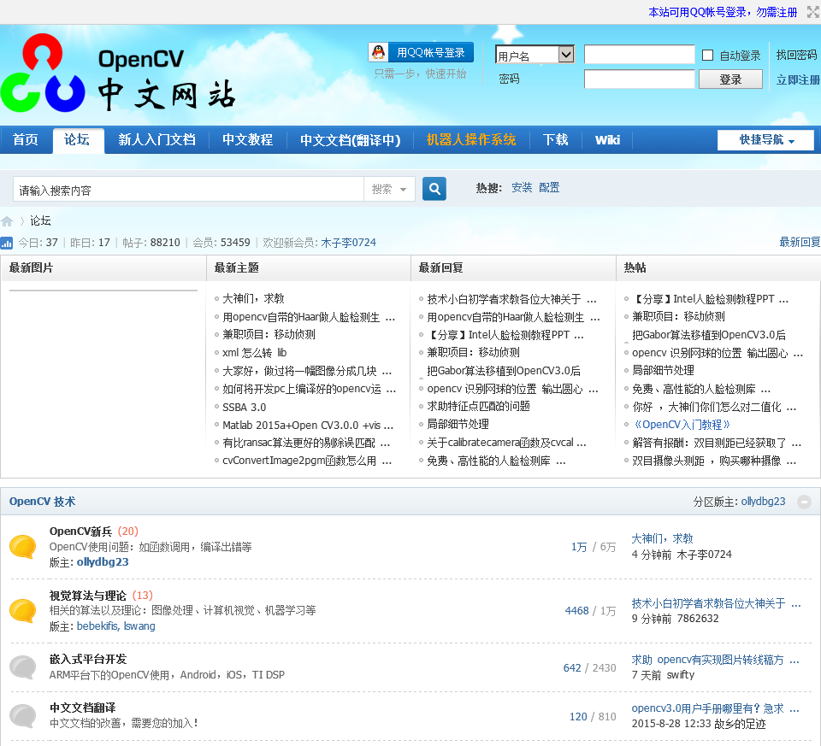Open section moderator ollydbg23 profile in header
This screenshot has height=746, width=821.
[764, 502]
